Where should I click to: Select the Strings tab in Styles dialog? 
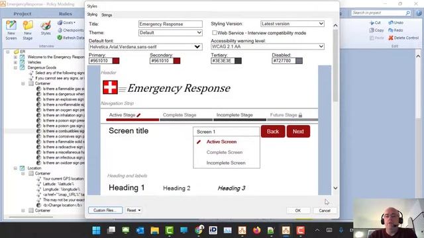coord(107,15)
